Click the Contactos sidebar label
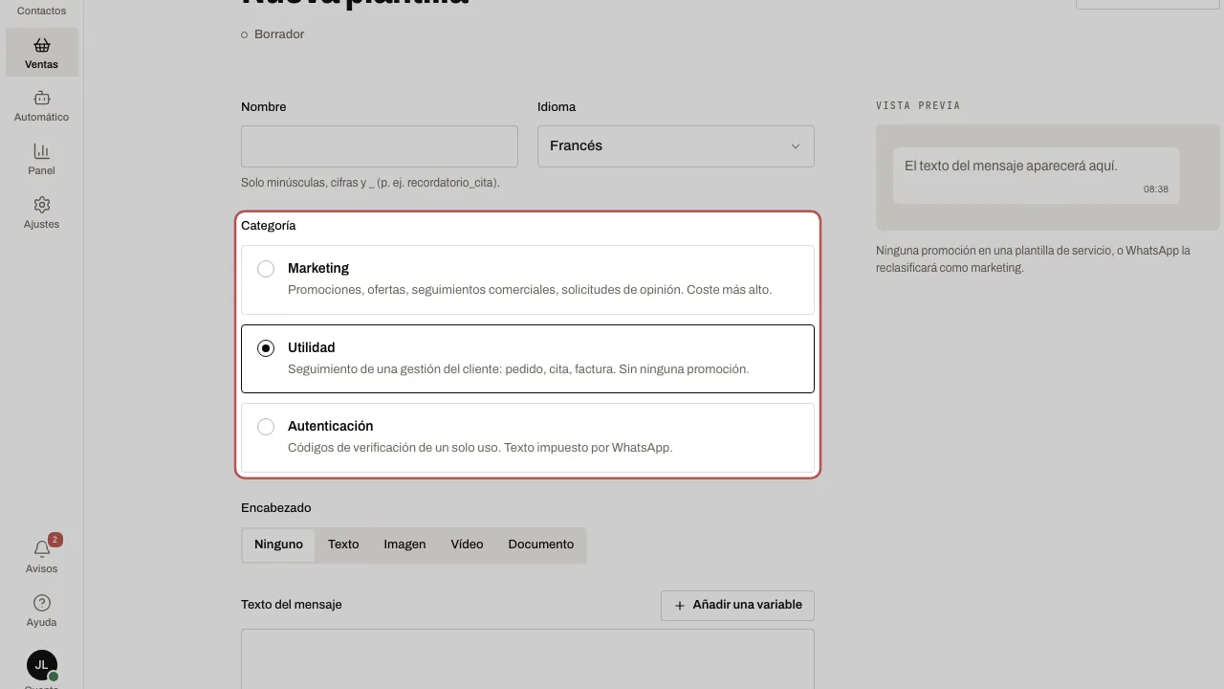This screenshot has height=689, width=1224. pos(41,11)
